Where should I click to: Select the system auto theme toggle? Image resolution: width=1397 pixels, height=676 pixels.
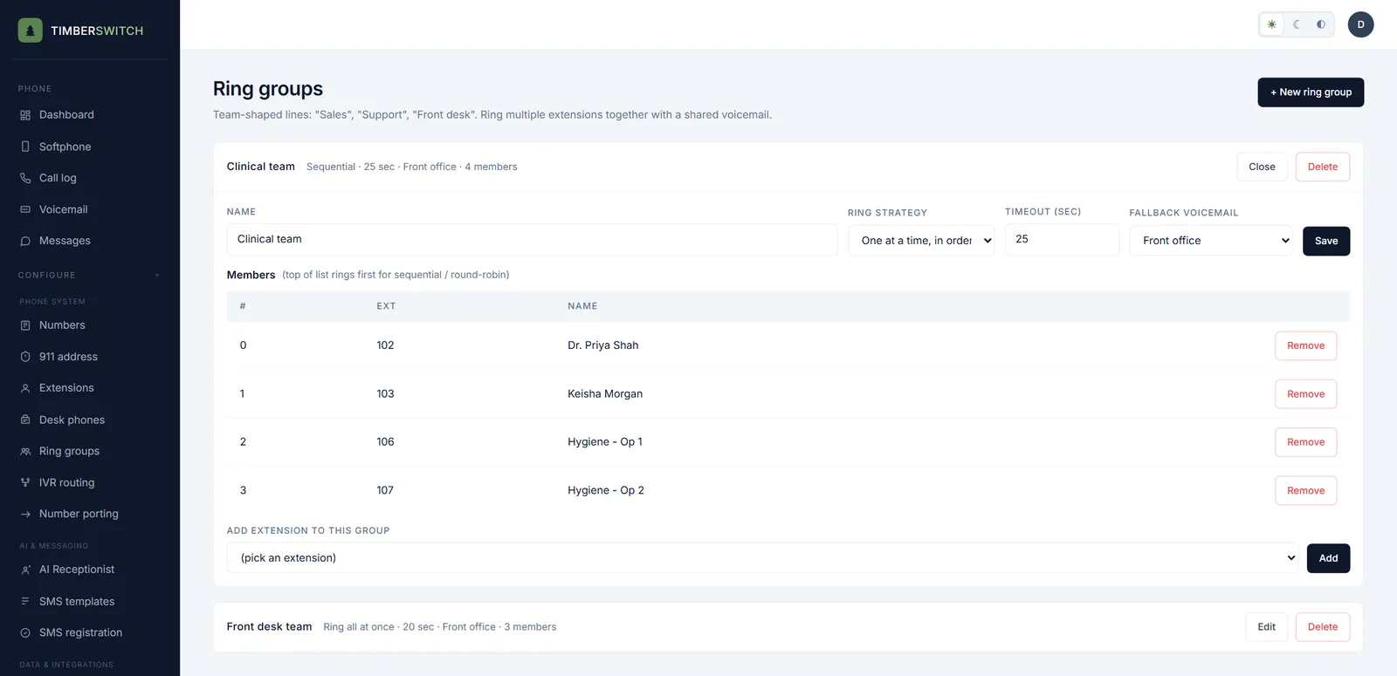pos(1321,24)
